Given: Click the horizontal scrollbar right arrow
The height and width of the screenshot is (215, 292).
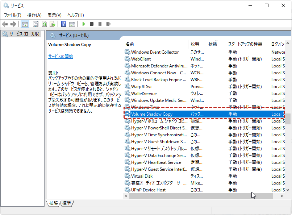Looking at the screenshot, I should [x=281, y=196].
